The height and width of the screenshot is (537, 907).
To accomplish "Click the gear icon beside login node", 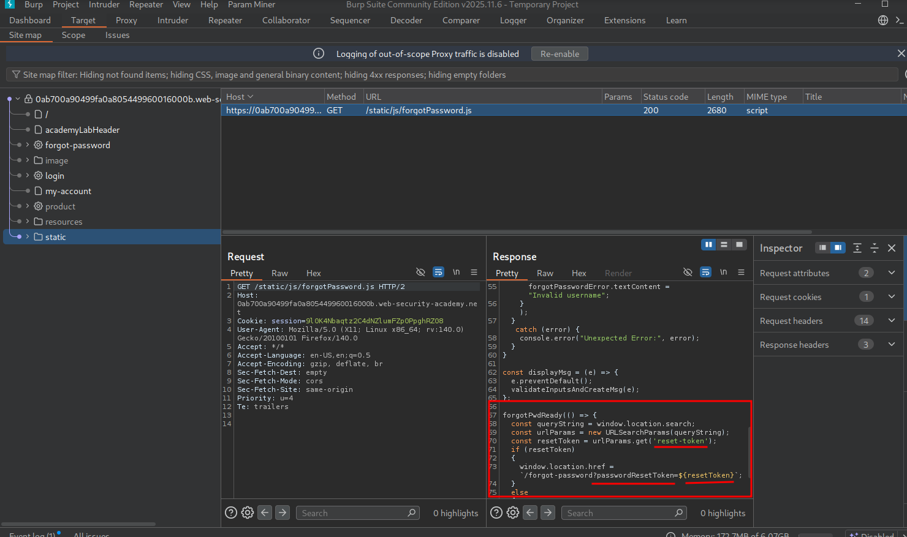I will point(38,176).
